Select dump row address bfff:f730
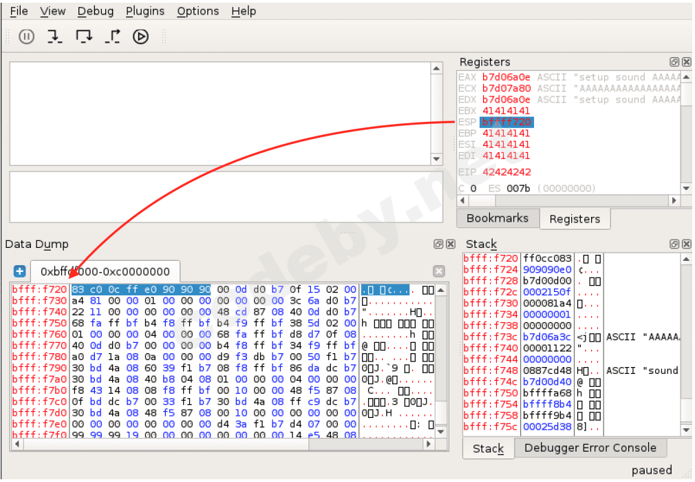 pos(39,301)
